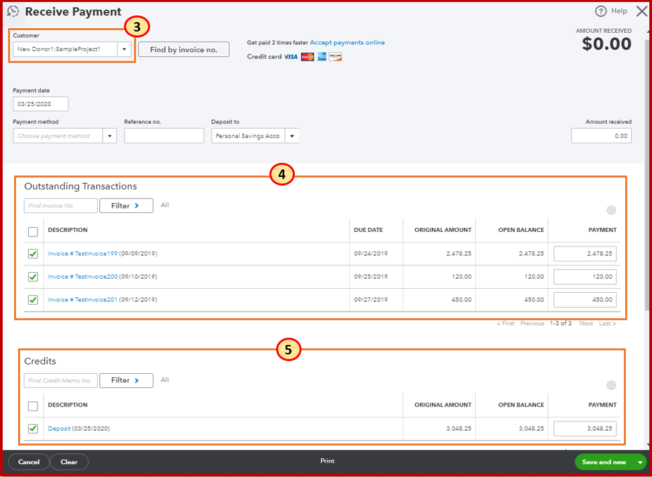Edit payment field showing 120.00
The height and width of the screenshot is (477, 652).
pos(585,277)
